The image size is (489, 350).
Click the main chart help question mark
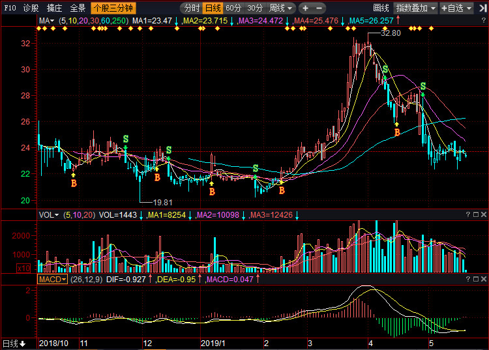tap(483, 20)
